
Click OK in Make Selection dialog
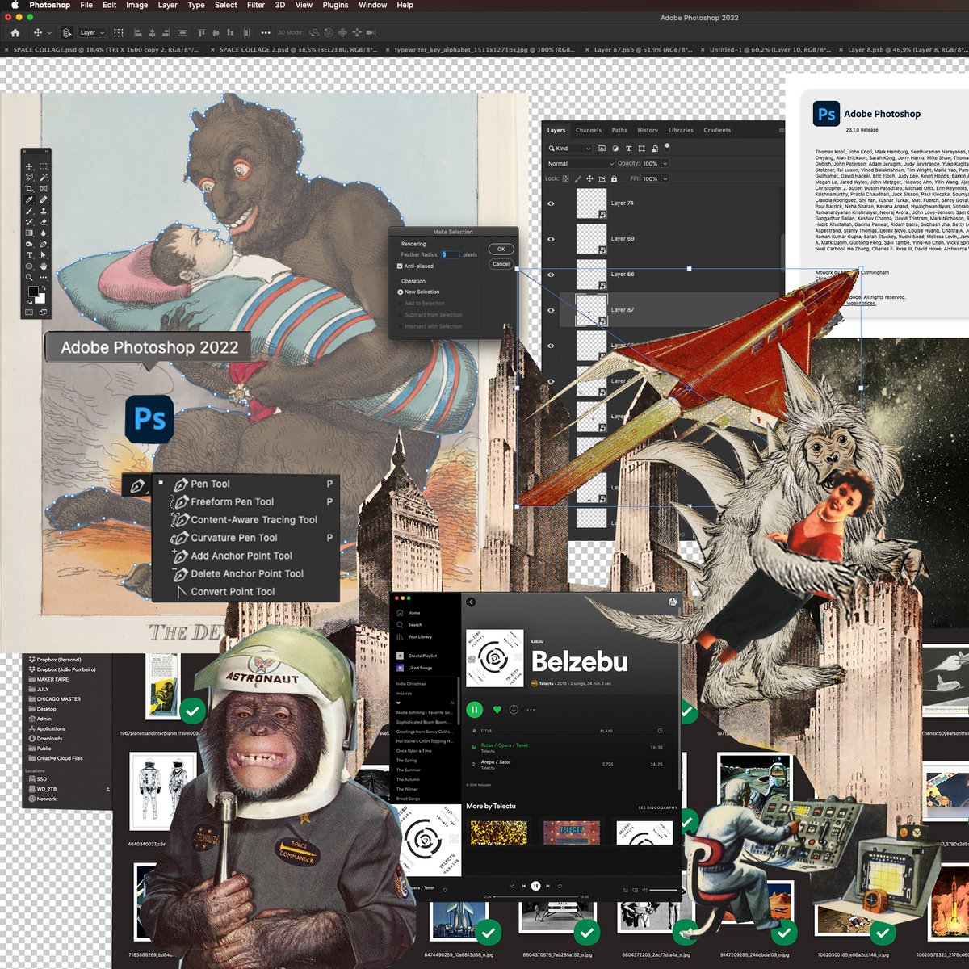coord(501,249)
